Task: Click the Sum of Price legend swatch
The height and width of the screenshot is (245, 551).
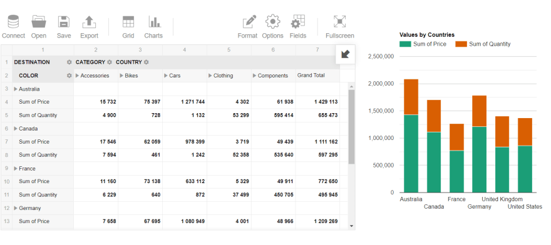Action: [405, 44]
